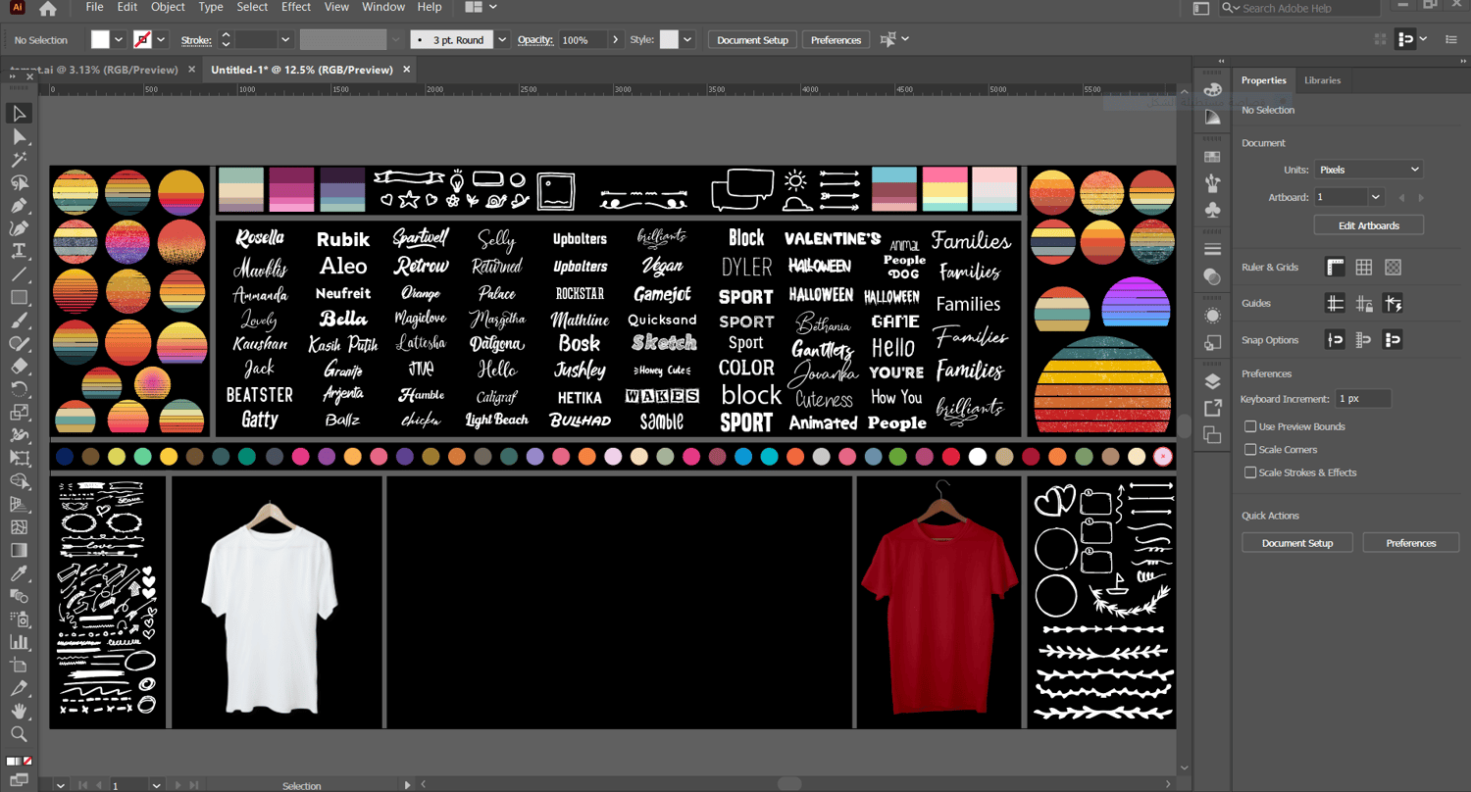Select the Gradient tool
Screen dimensions: 1471x792
click(19, 550)
